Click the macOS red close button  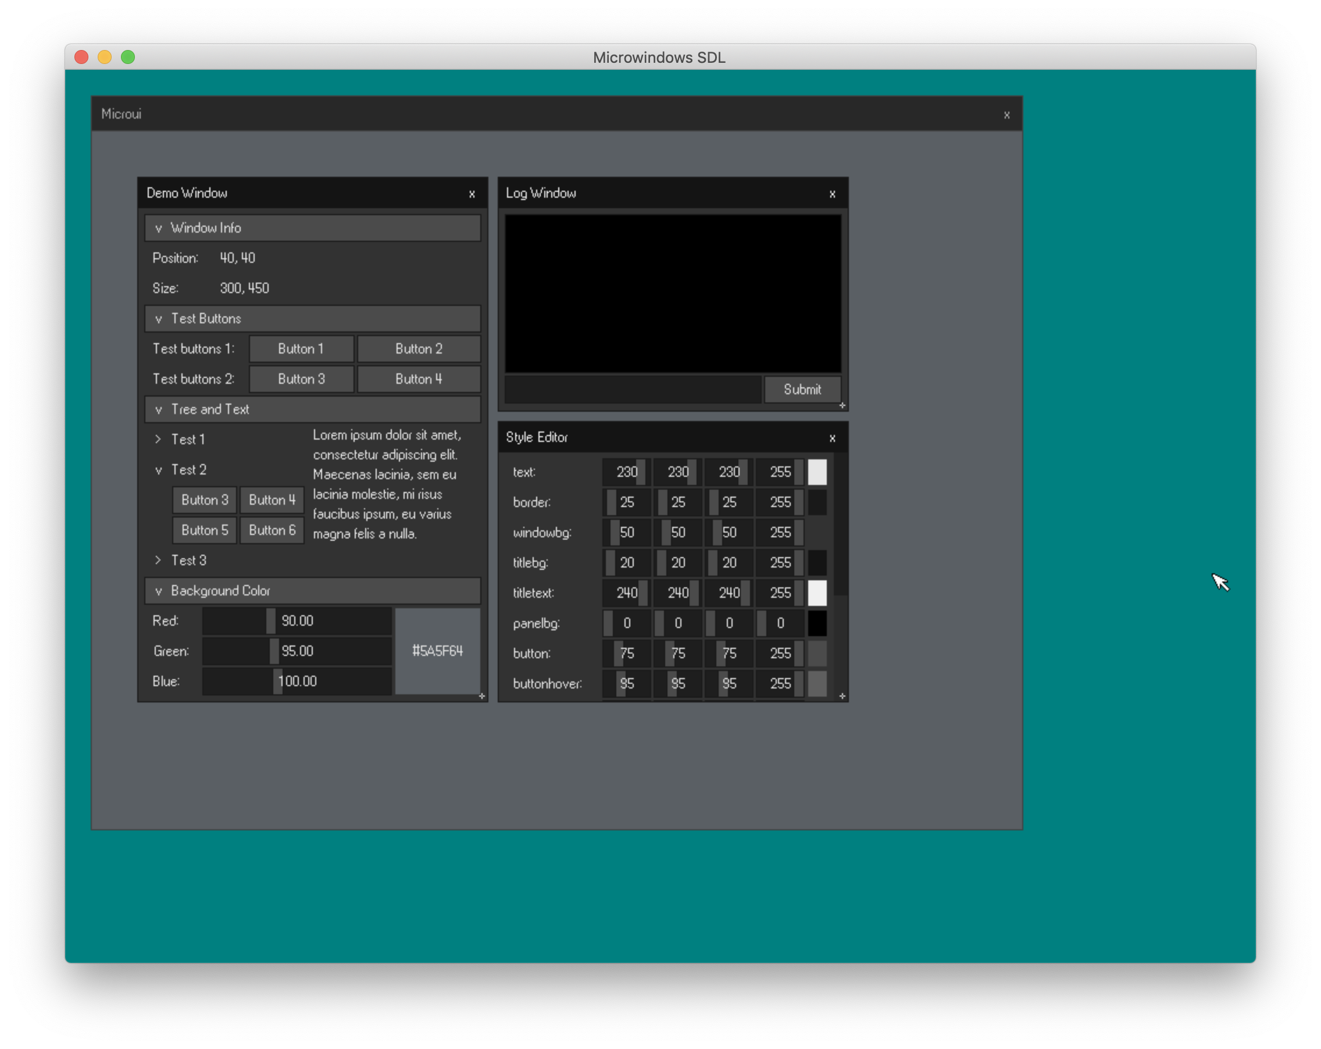[x=81, y=57]
